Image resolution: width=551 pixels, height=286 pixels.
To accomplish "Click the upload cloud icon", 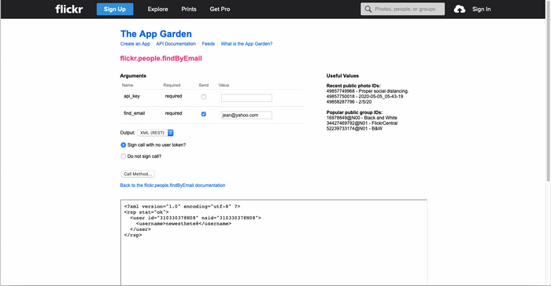I will (459, 9).
